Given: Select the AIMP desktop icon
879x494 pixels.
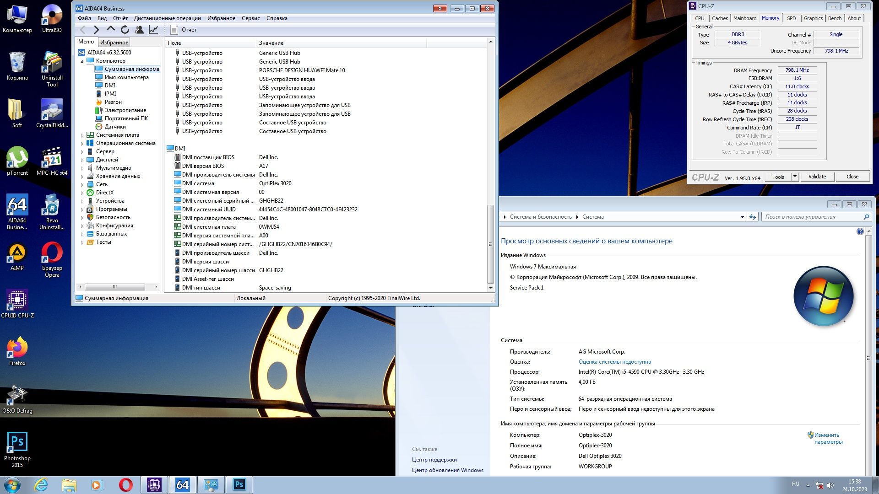Looking at the screenshot, I should [17, 256].
